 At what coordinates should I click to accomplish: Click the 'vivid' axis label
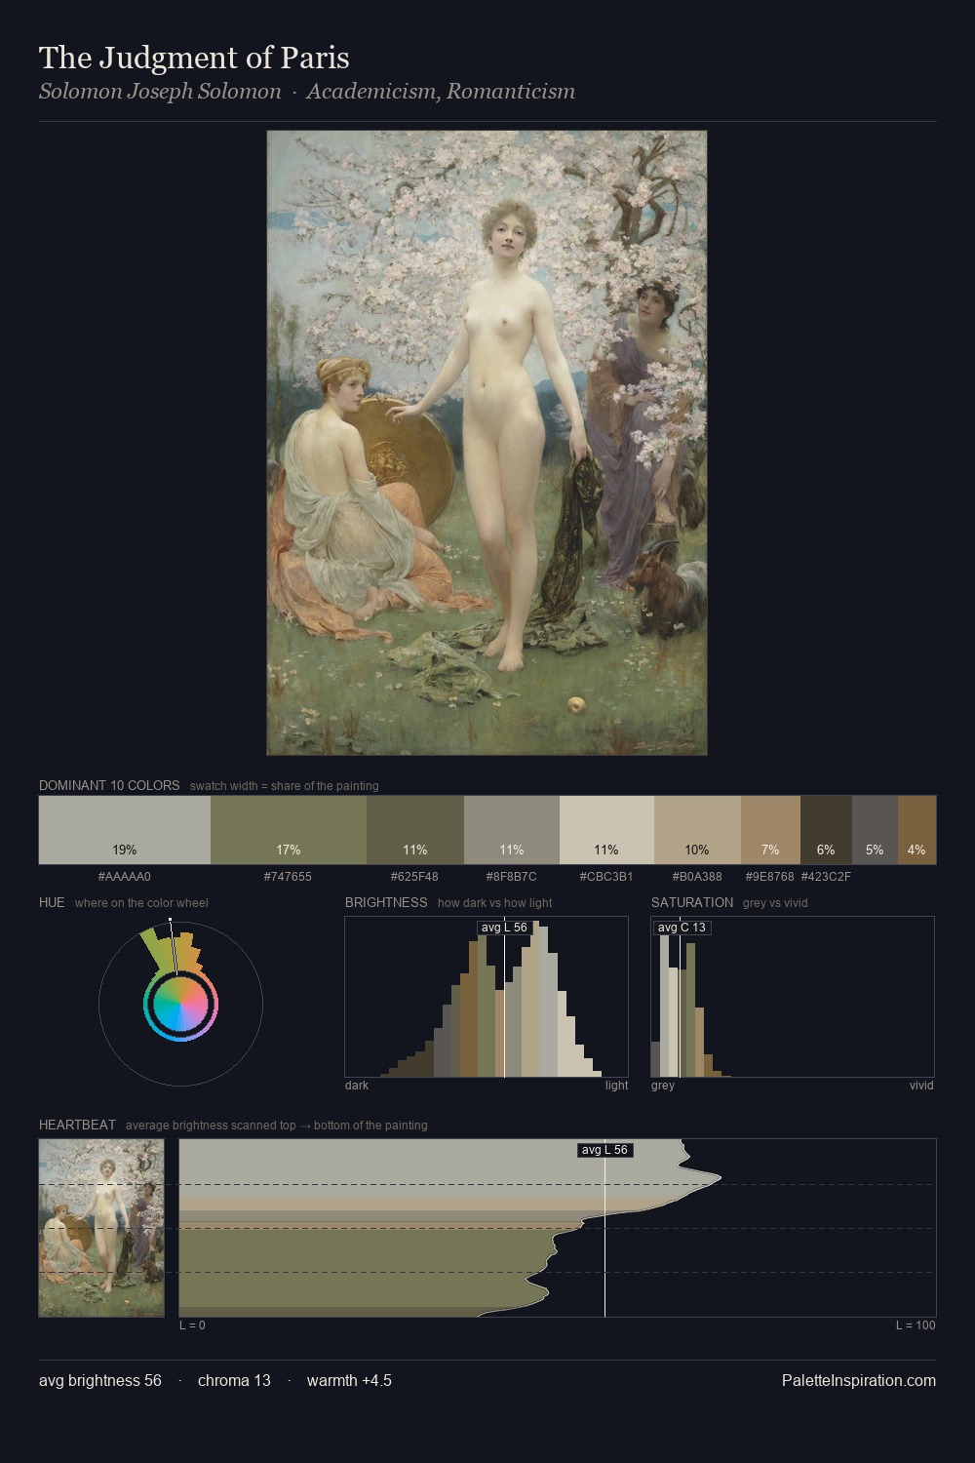921,1086
